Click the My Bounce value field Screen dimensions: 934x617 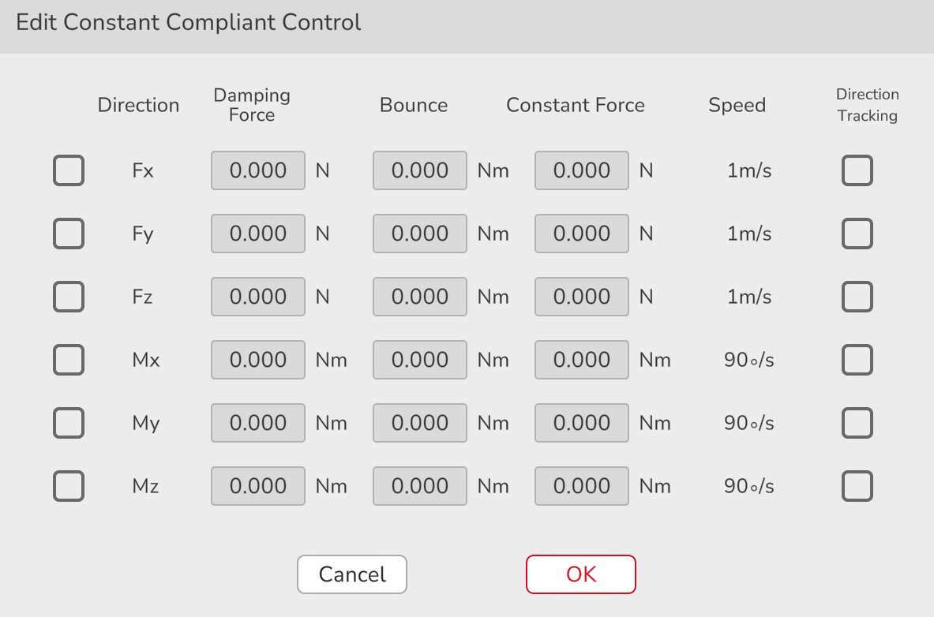tap(420, 423)
